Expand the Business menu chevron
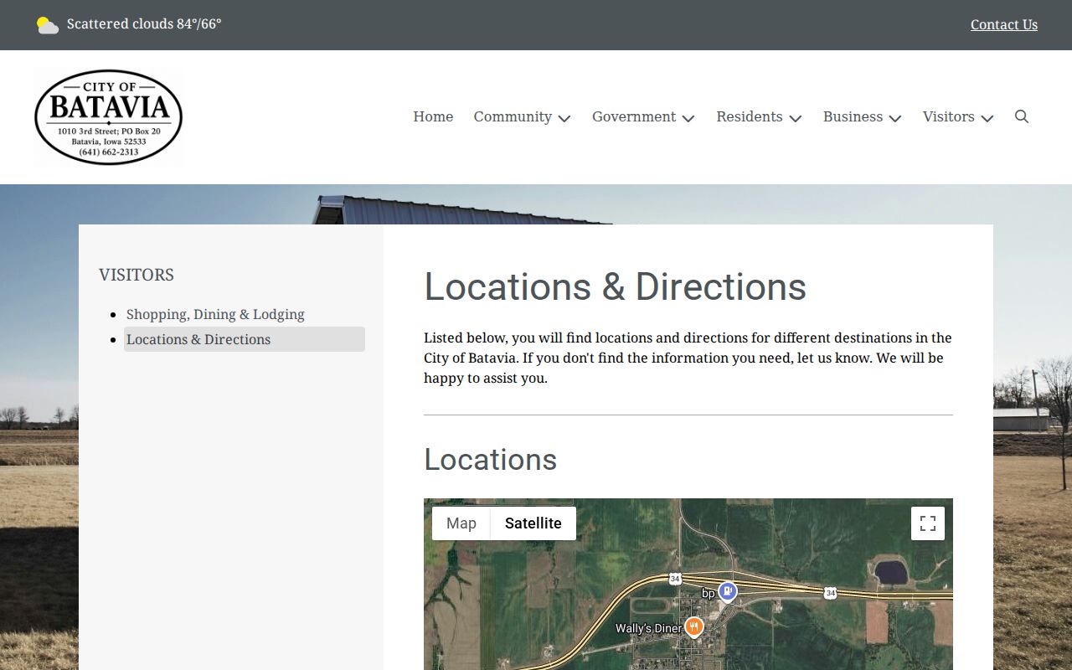 coord(895,118)
